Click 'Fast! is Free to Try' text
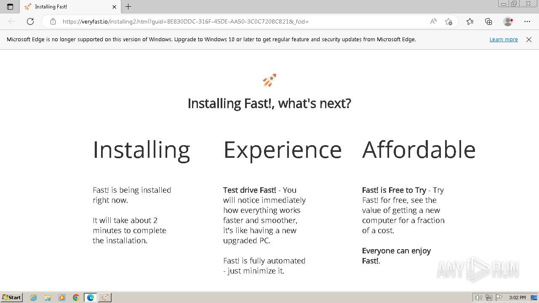The image size is (539, 303). 394,190
